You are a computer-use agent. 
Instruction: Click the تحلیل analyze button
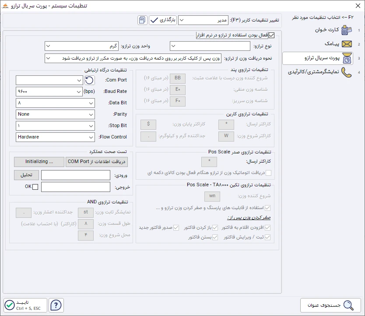(x=26, y=175)
